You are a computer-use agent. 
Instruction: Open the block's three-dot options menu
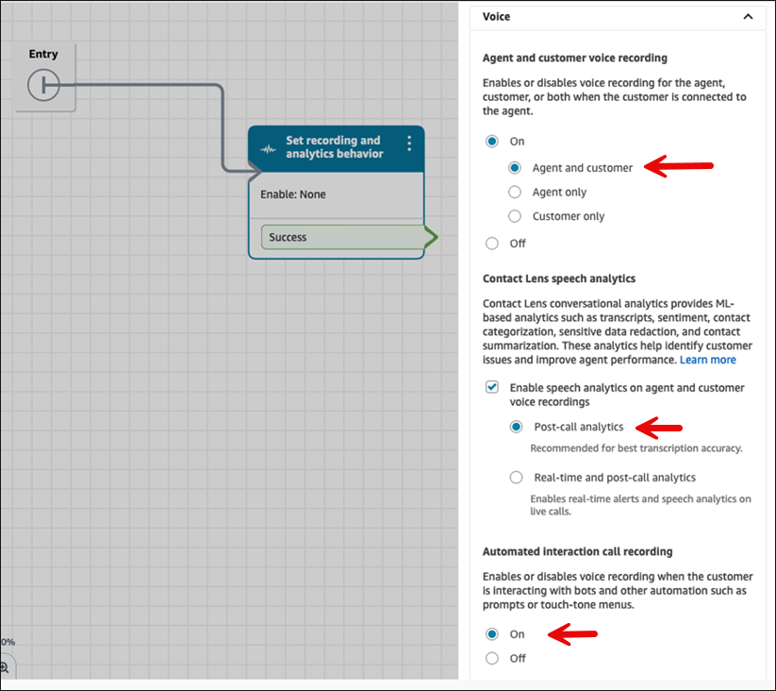[409, 143]
